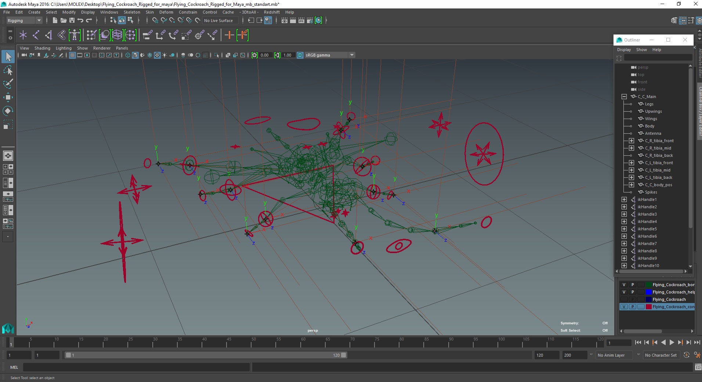Toggle visibility V of Flying_Cockroach_bon layer

coord(624,285)
